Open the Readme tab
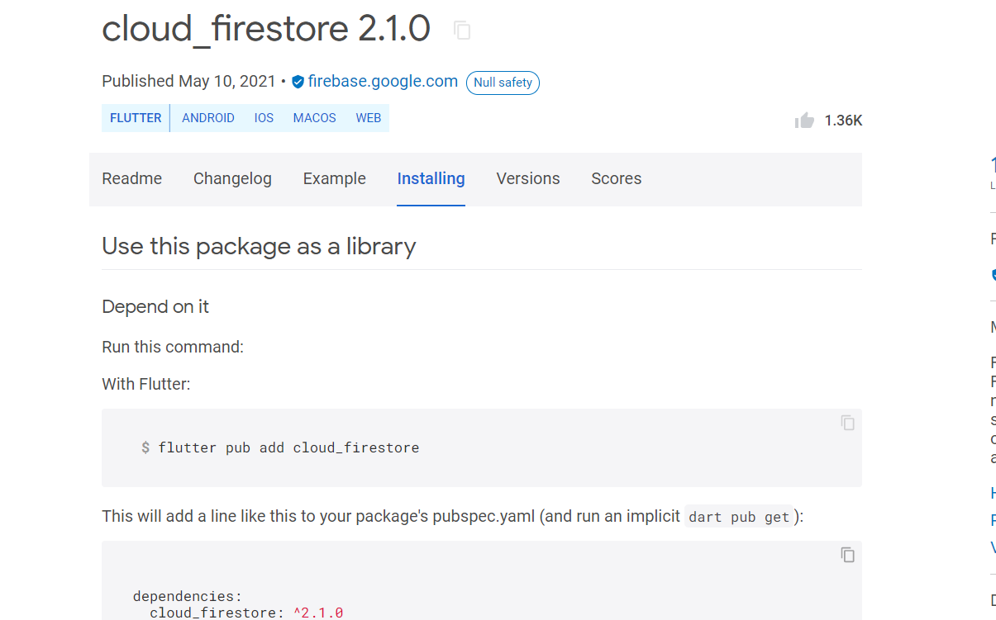Viewport: 996px width, 620px height. (x=132, y=178)
